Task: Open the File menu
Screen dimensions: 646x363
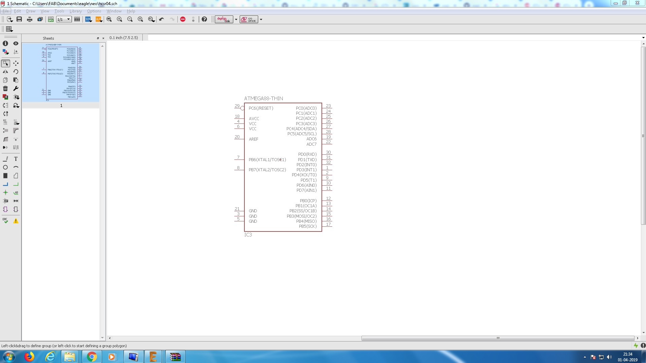Action: [6, 11]
